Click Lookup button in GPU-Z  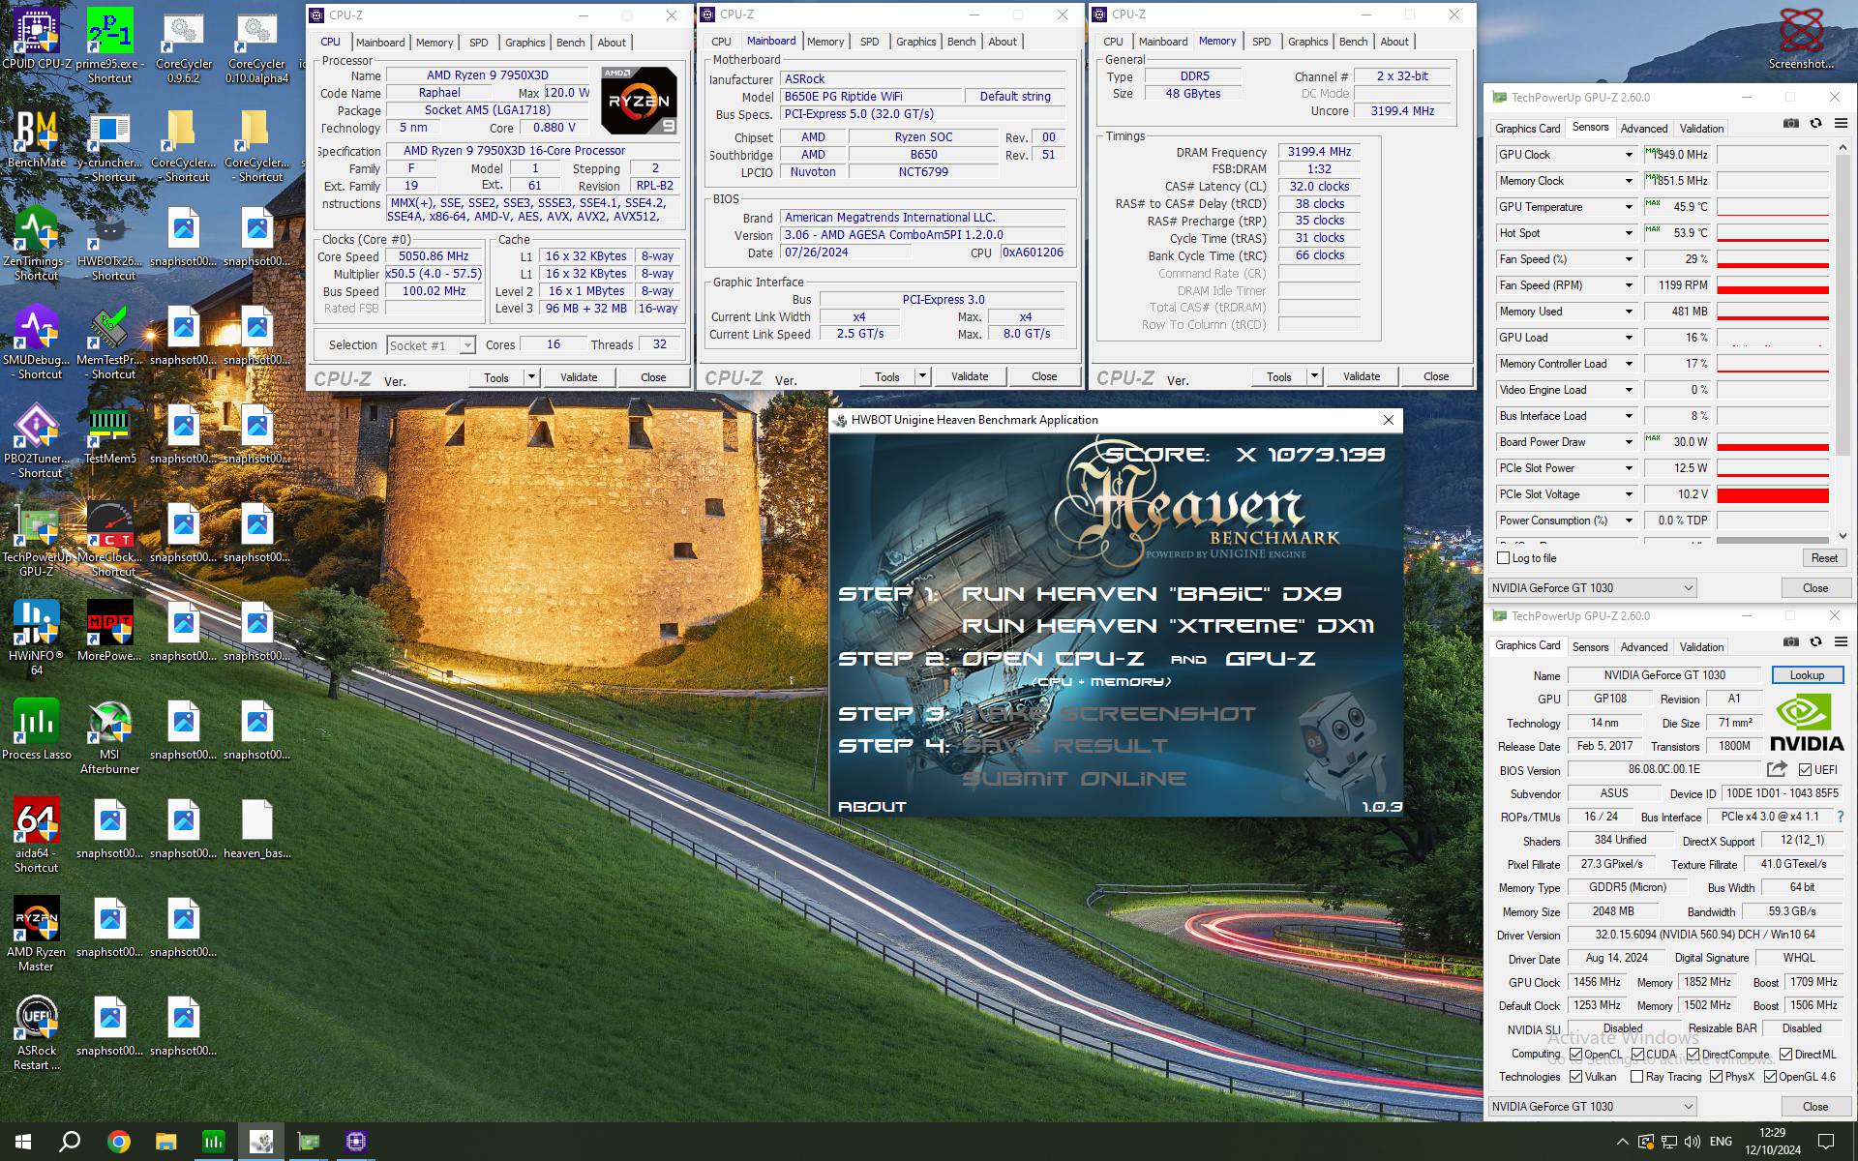(x=1807, y=675)
